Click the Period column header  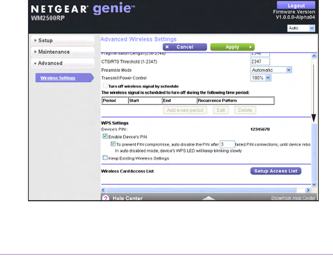point(115,100)
